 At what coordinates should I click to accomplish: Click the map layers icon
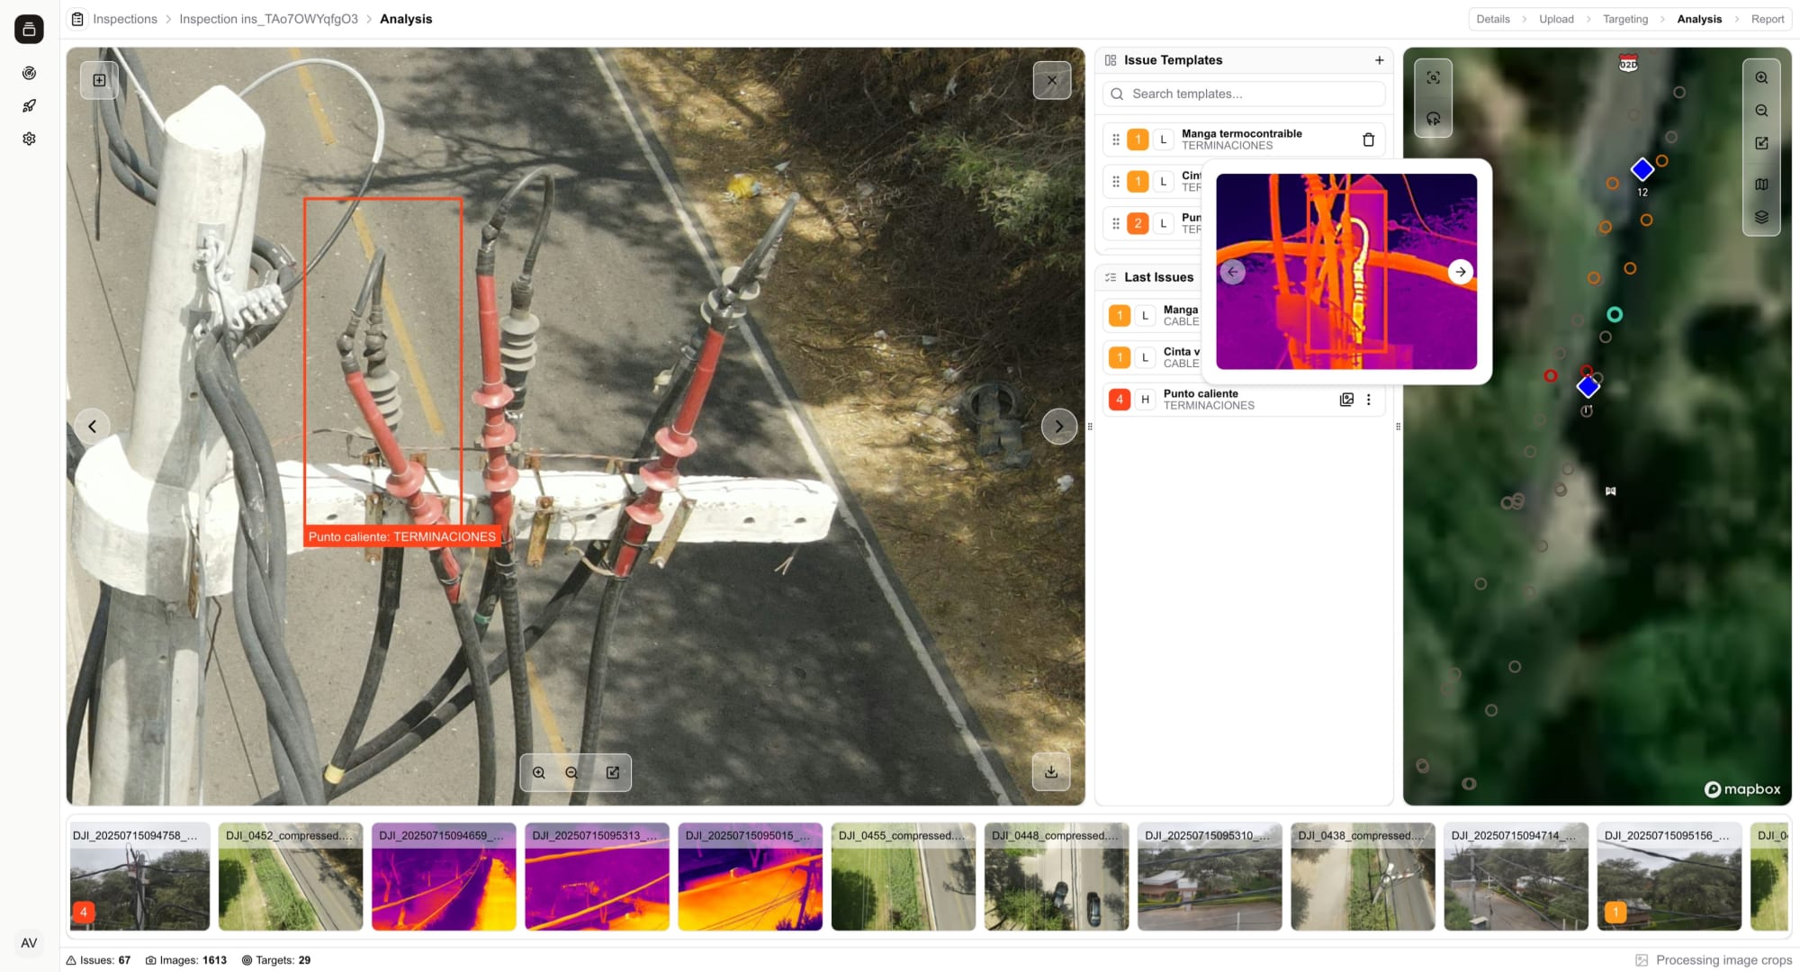point(1761,217)
